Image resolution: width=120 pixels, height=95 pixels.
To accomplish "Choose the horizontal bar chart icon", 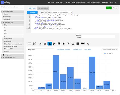I will click(x=54, y=44).
